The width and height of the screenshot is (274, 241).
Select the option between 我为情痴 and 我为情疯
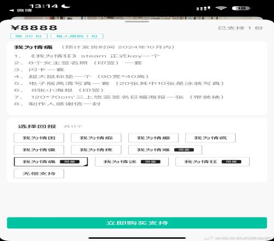pos(153,138)
